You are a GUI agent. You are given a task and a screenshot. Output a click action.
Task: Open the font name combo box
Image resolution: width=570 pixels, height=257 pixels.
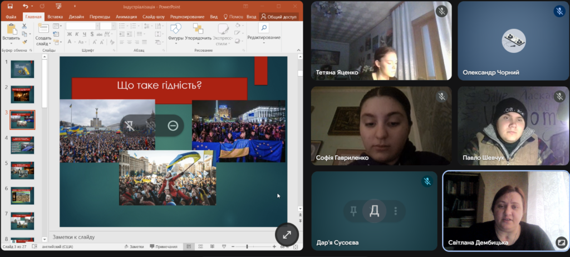[81, 26]
